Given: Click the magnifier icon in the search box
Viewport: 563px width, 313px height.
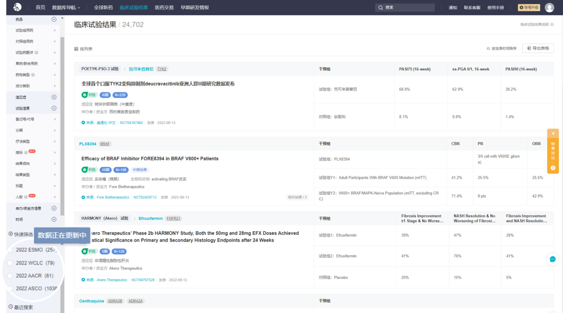Looking at the screenshot, I should tap(380, 7).
